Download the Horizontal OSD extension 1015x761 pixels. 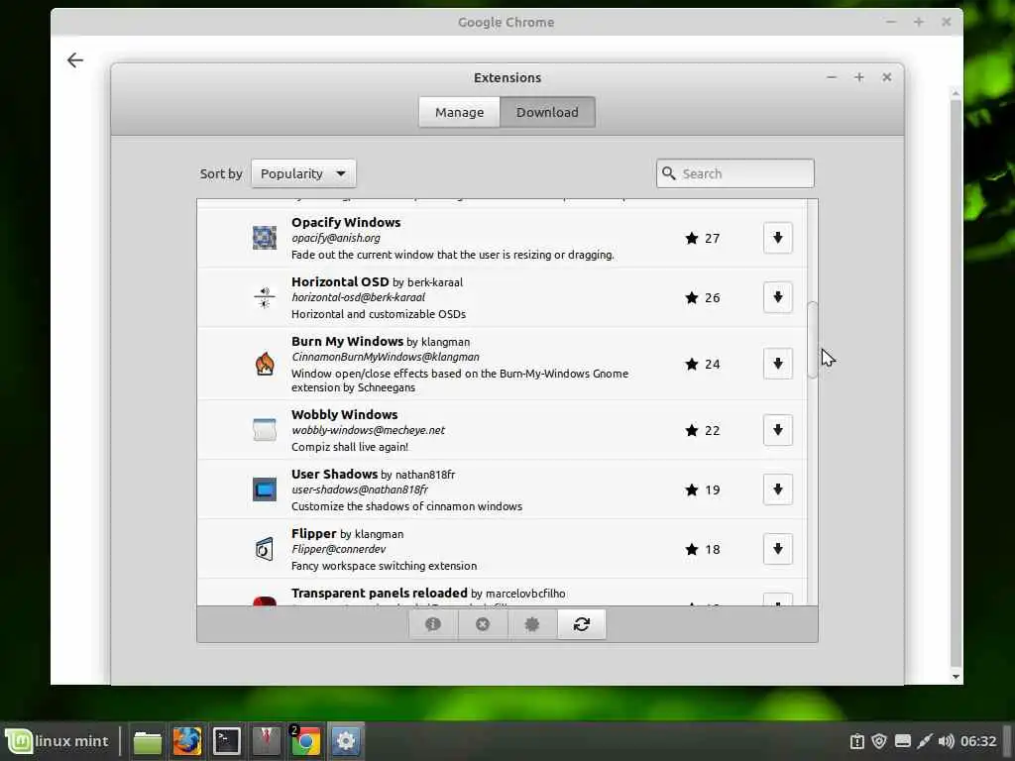point(777,297)
